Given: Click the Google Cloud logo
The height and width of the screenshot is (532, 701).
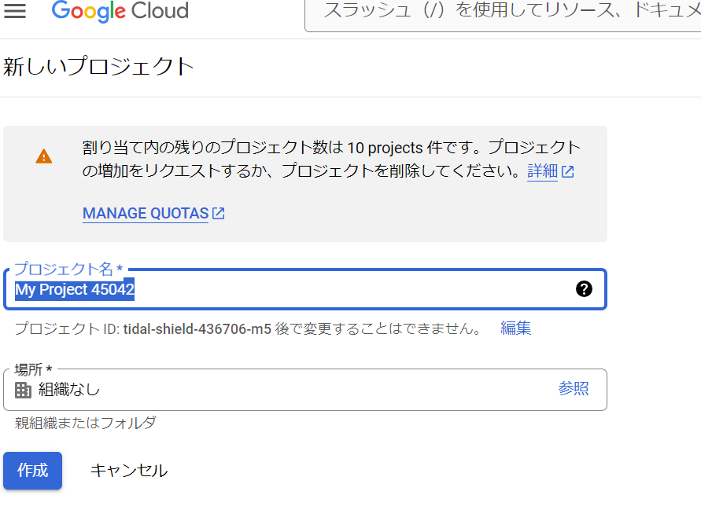Looking at the screenshot, I should pos(120,11).
